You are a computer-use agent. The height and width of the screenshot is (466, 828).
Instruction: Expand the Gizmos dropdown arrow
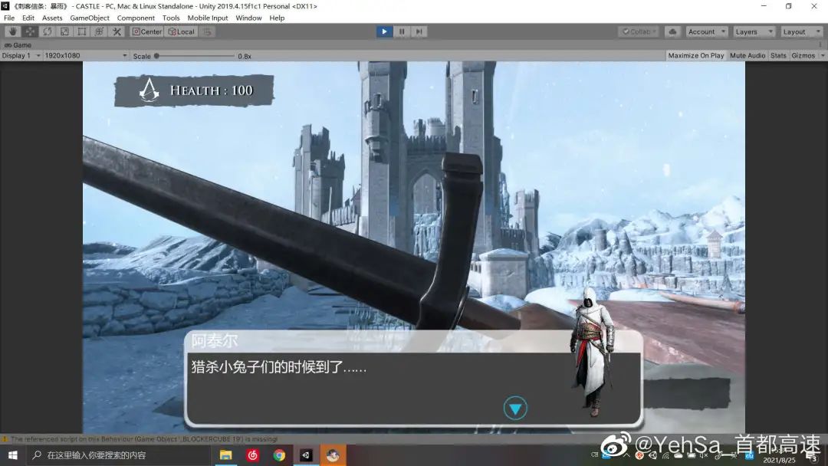[822, 55]
